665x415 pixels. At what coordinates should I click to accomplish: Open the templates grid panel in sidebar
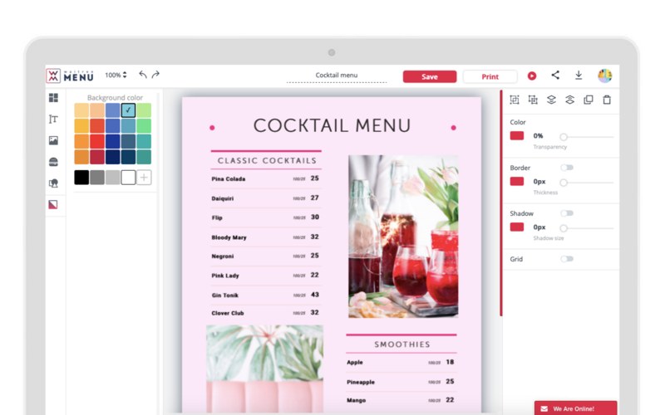(x=53, y=98)
